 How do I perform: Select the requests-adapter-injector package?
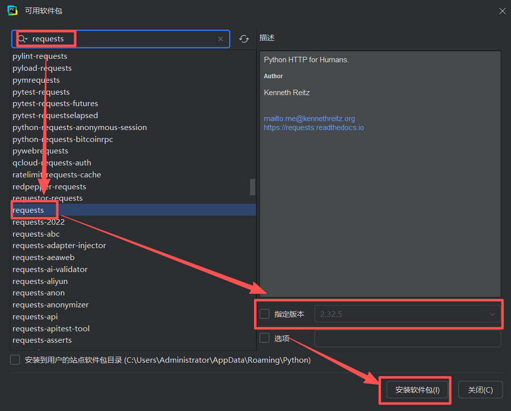[59, 246]
